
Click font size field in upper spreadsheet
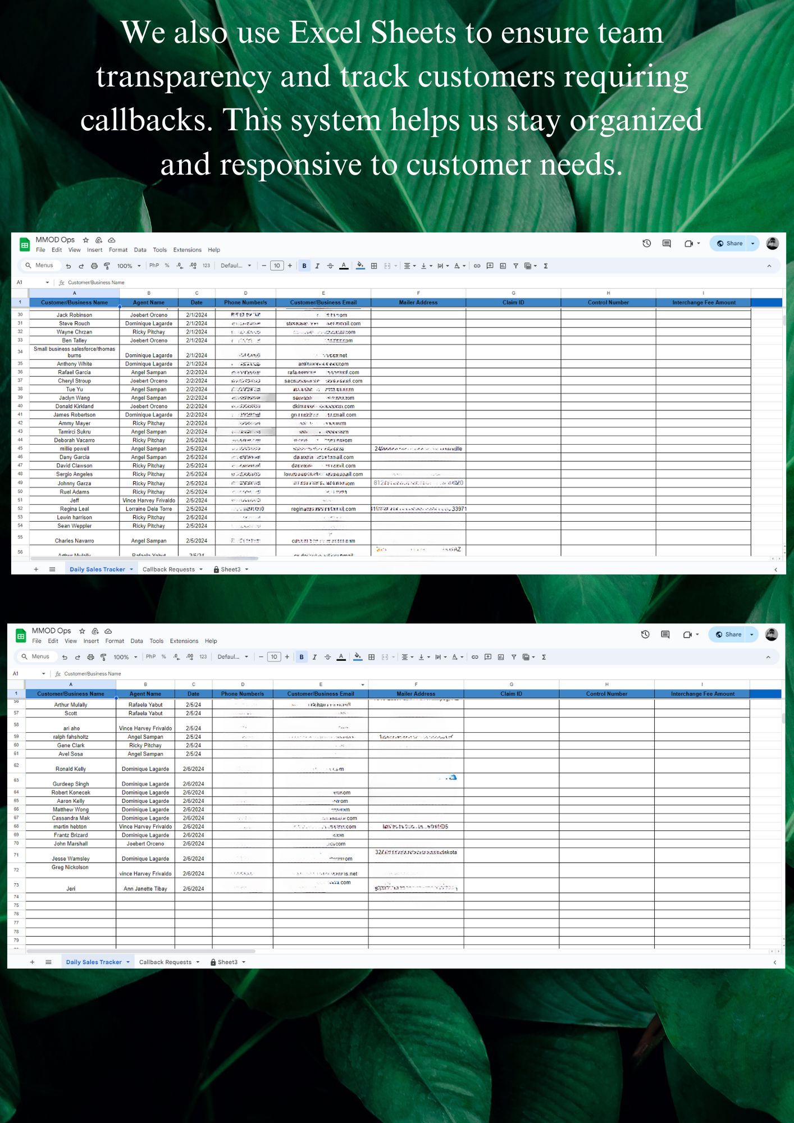277,266
